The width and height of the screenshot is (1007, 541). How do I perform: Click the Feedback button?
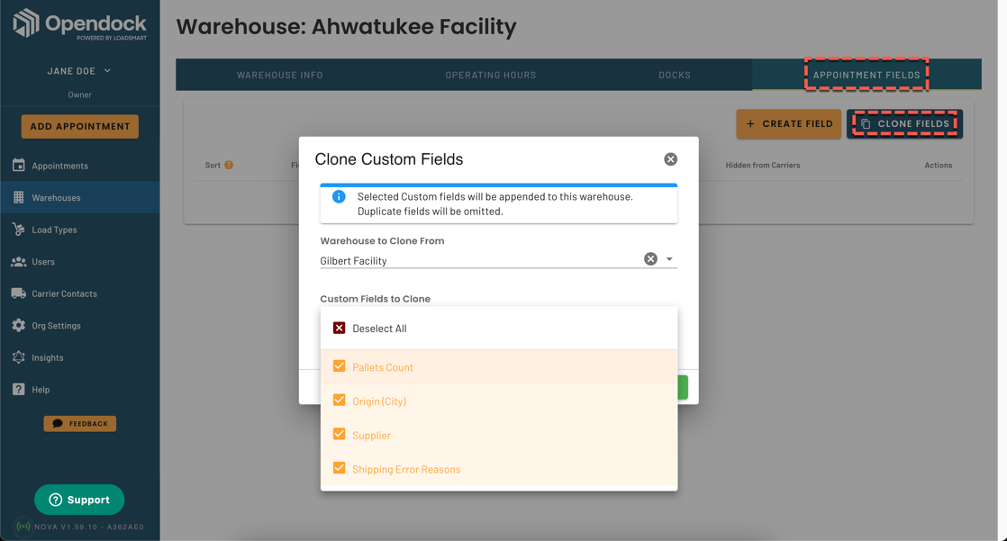point(79,424)
